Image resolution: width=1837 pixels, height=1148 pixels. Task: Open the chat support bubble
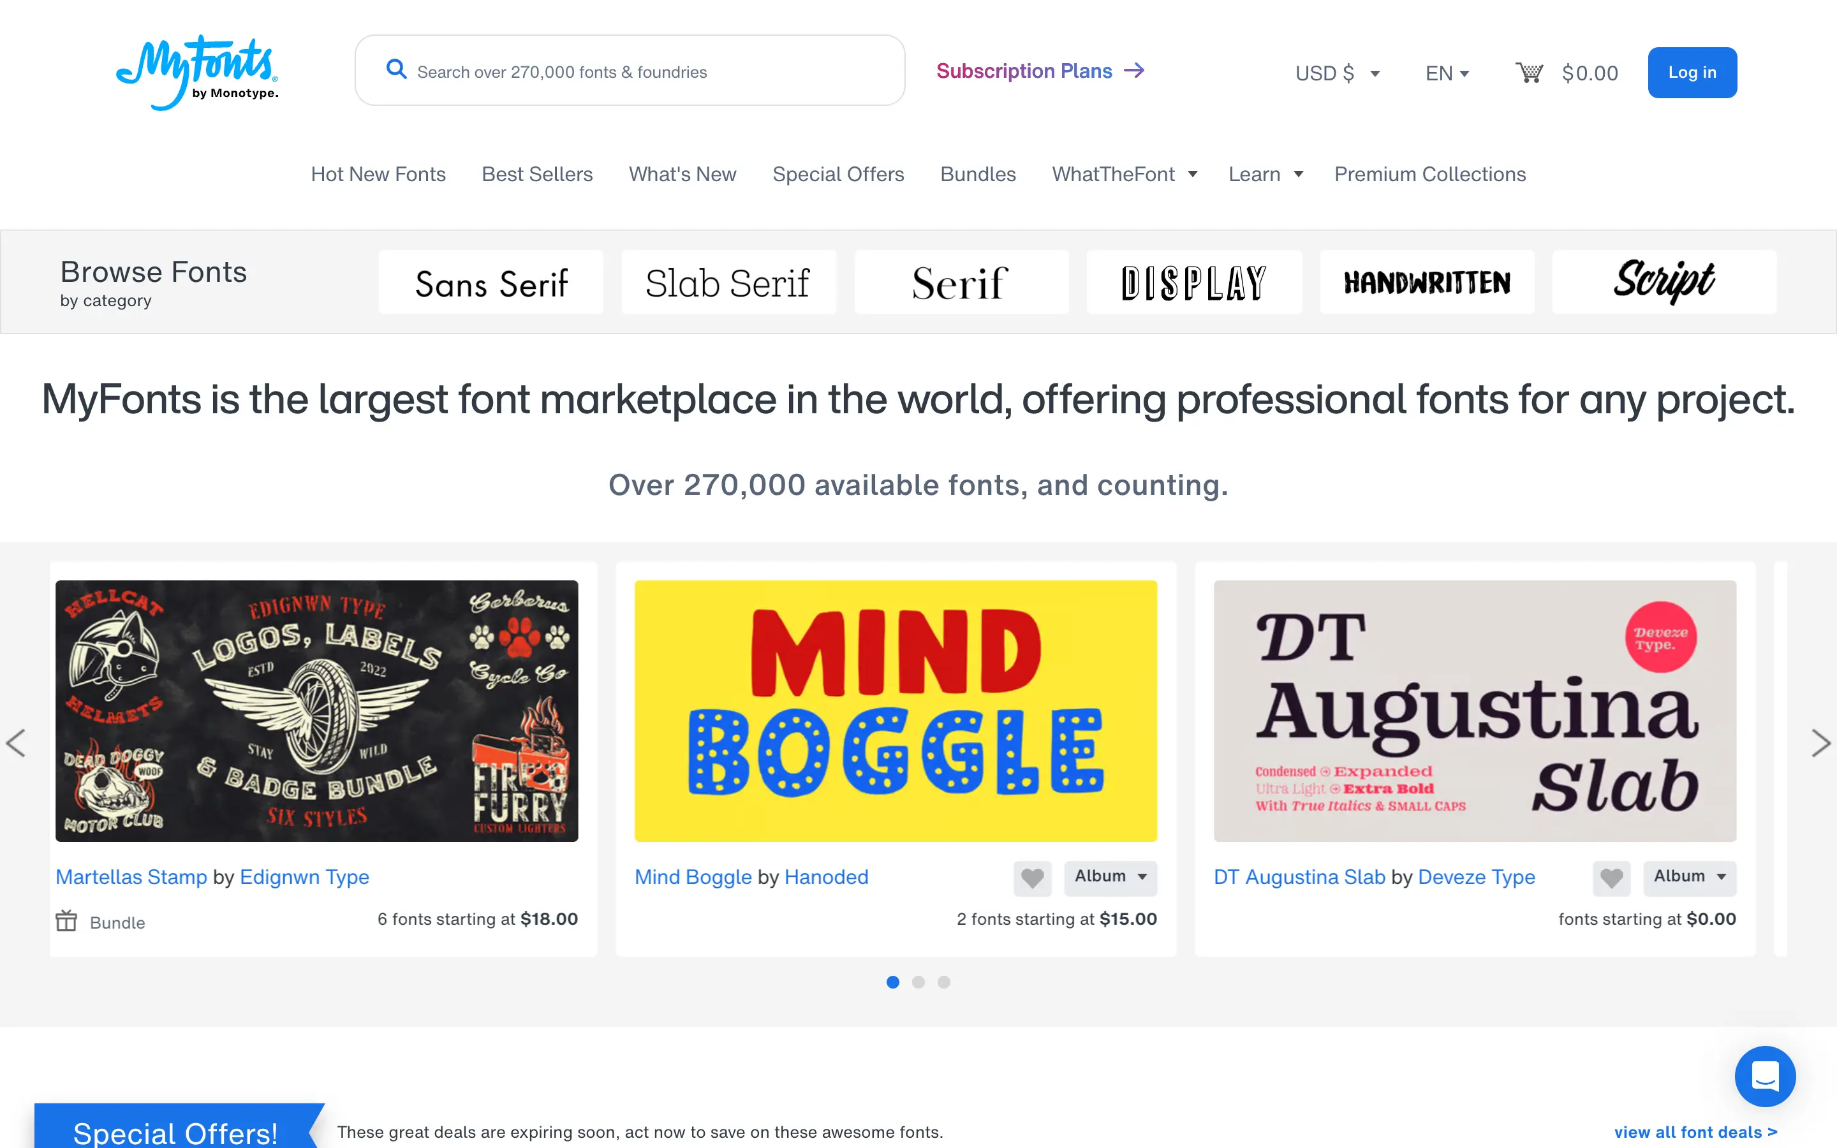(1765, 1076)
